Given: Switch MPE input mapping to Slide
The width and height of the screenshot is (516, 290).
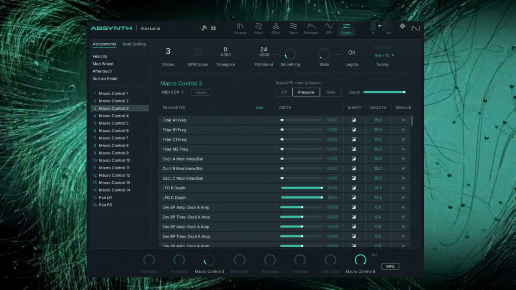Looking at the screenshot, I should point(331,92).
